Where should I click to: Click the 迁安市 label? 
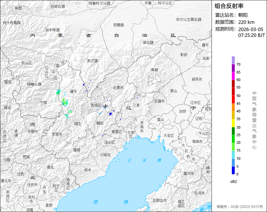point(32,185)
